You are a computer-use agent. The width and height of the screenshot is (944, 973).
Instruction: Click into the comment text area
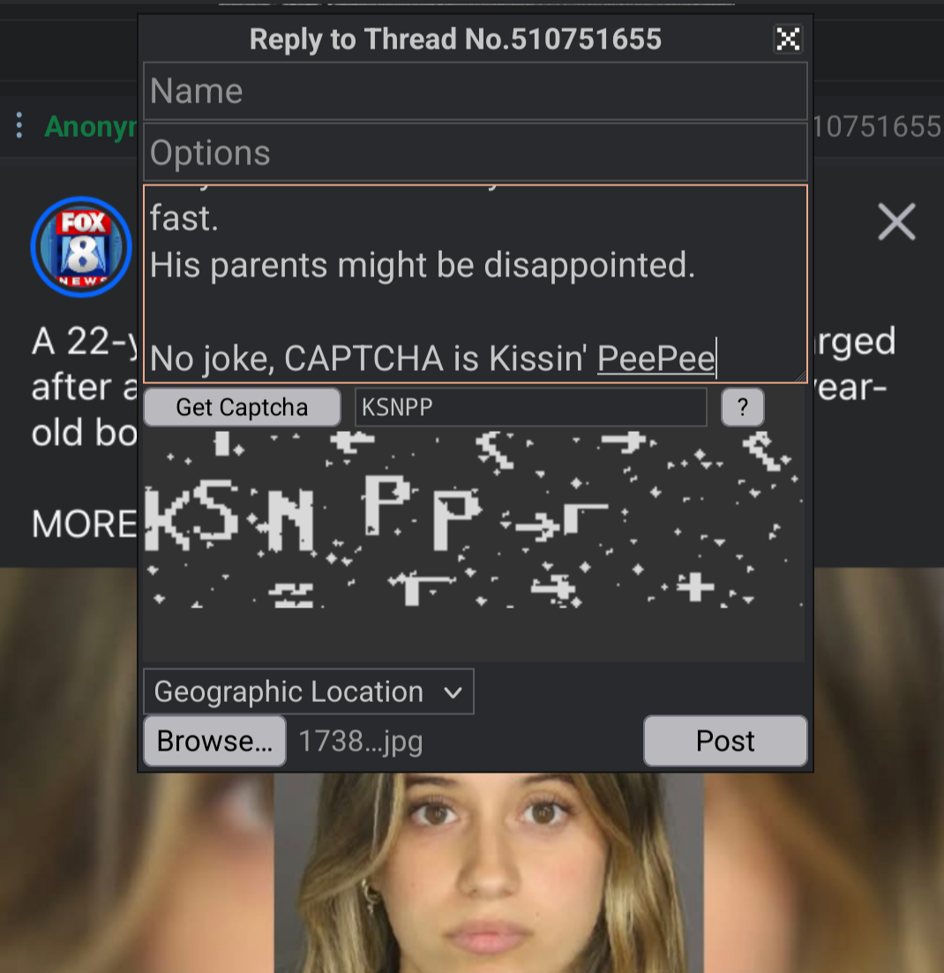pos(476,283)
